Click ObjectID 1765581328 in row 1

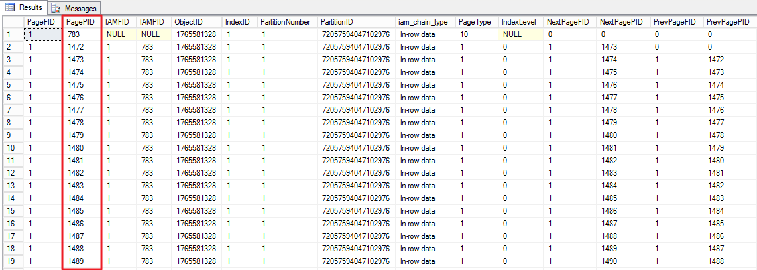196,34
